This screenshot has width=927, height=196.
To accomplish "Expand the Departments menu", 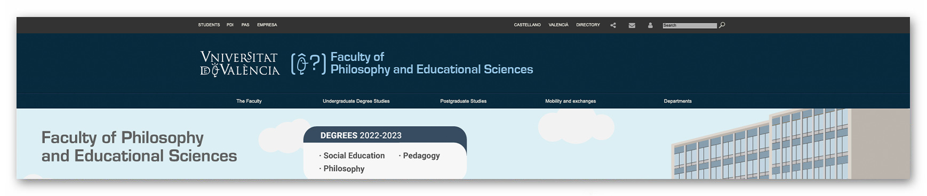I will coord(678,101).
